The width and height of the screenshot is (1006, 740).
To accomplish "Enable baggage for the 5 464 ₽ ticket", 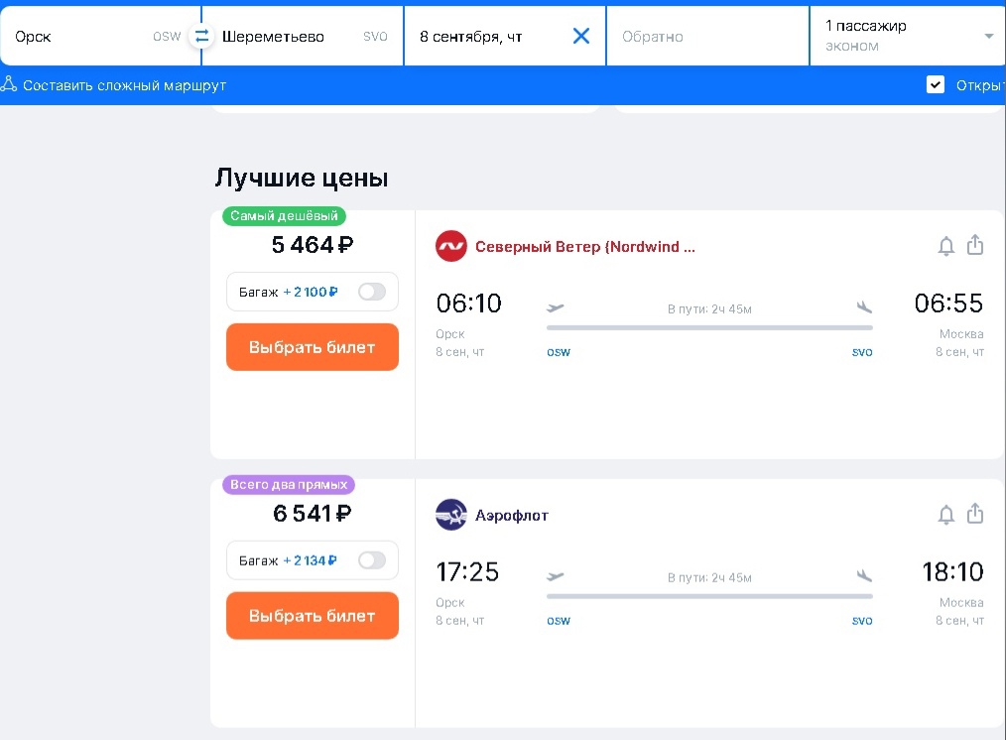I will tap(372, 291).
